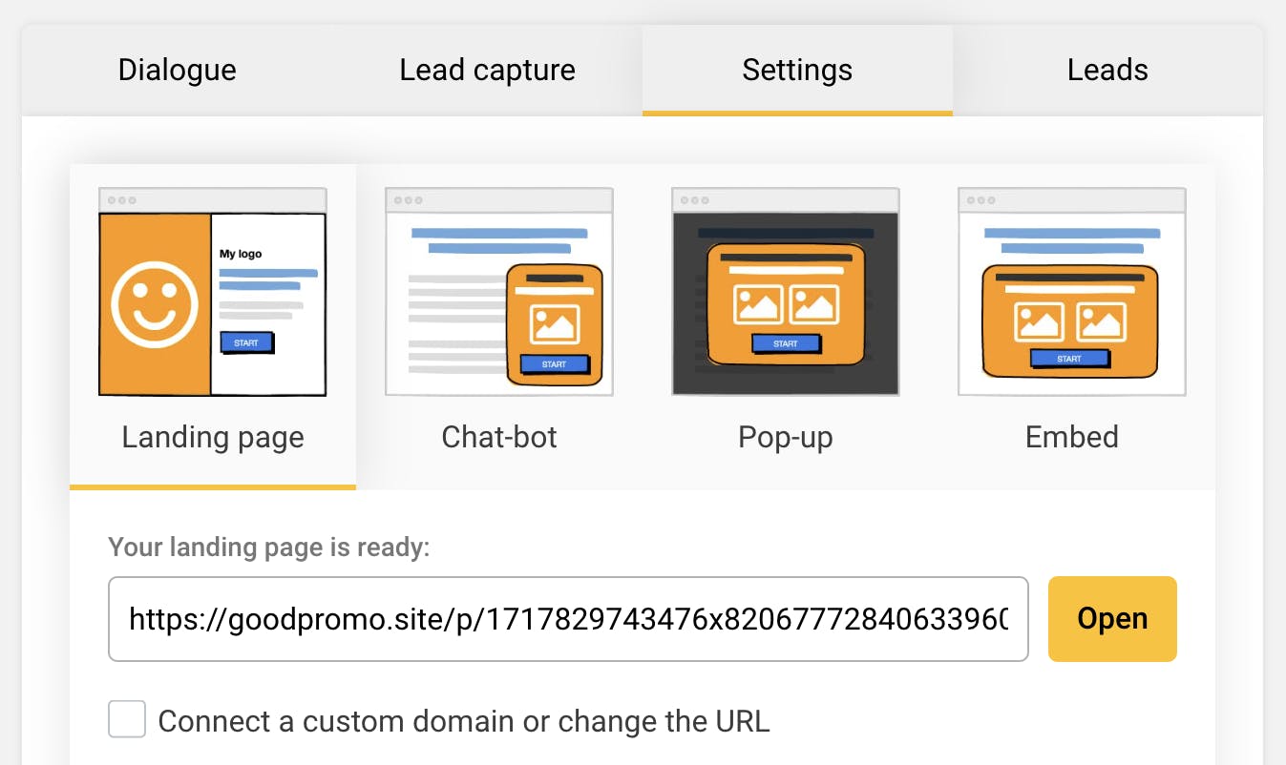Select the Settings tab
The height and width of the screenshot is (765, 1286).
click(797, 71)
